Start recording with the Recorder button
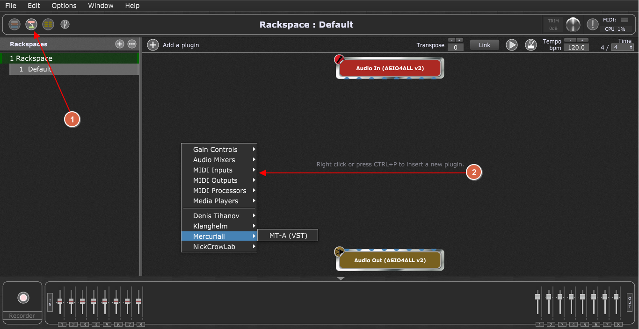The width and height of the screenshot is (639, 329). pos(23,298)
